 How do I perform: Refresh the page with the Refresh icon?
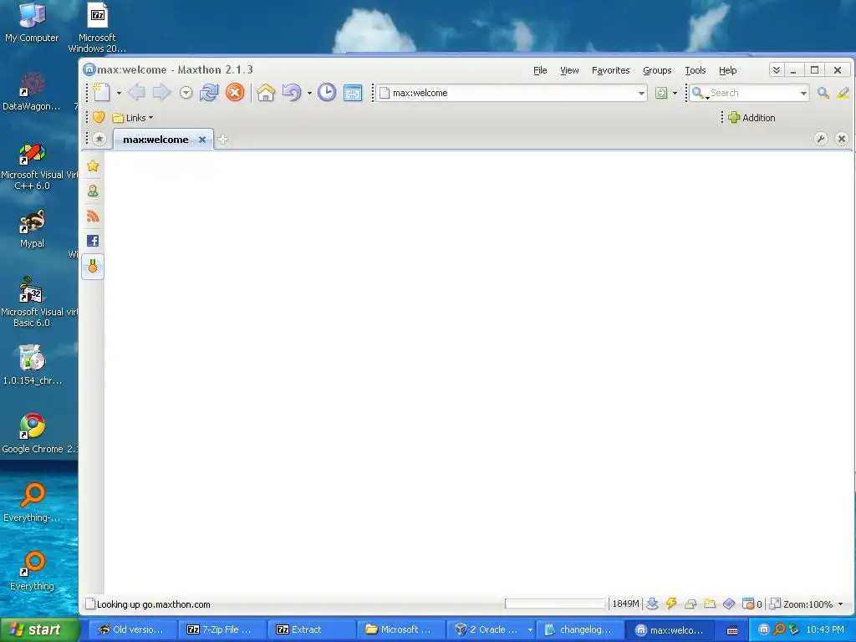coord(208,92)
